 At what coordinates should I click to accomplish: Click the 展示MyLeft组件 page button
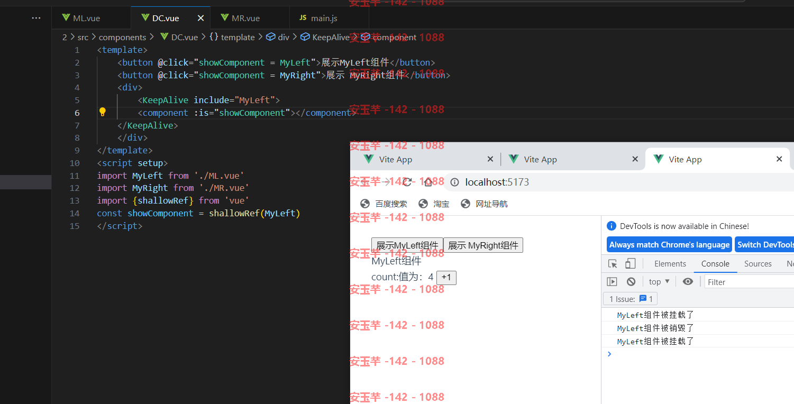click(x=407, y=245)
